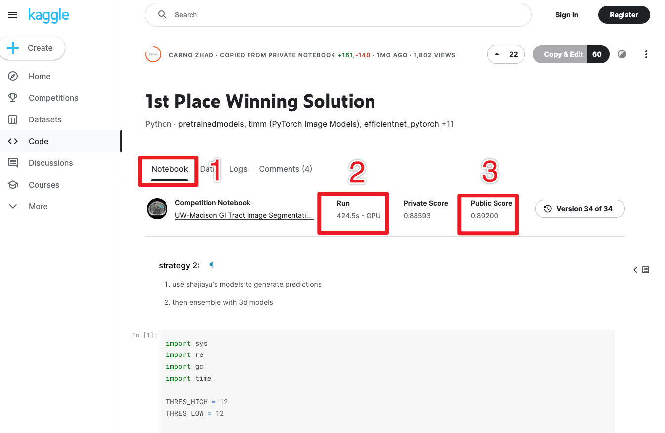The width and height of the screenshot is (665, 433).
Task: Click the private score value 0.88593
Action: point(417,216)
